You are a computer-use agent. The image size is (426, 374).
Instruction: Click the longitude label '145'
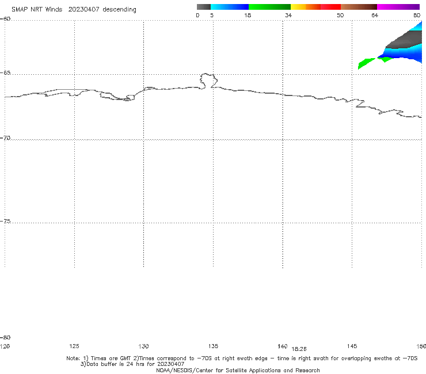click(x=352, y=346)
